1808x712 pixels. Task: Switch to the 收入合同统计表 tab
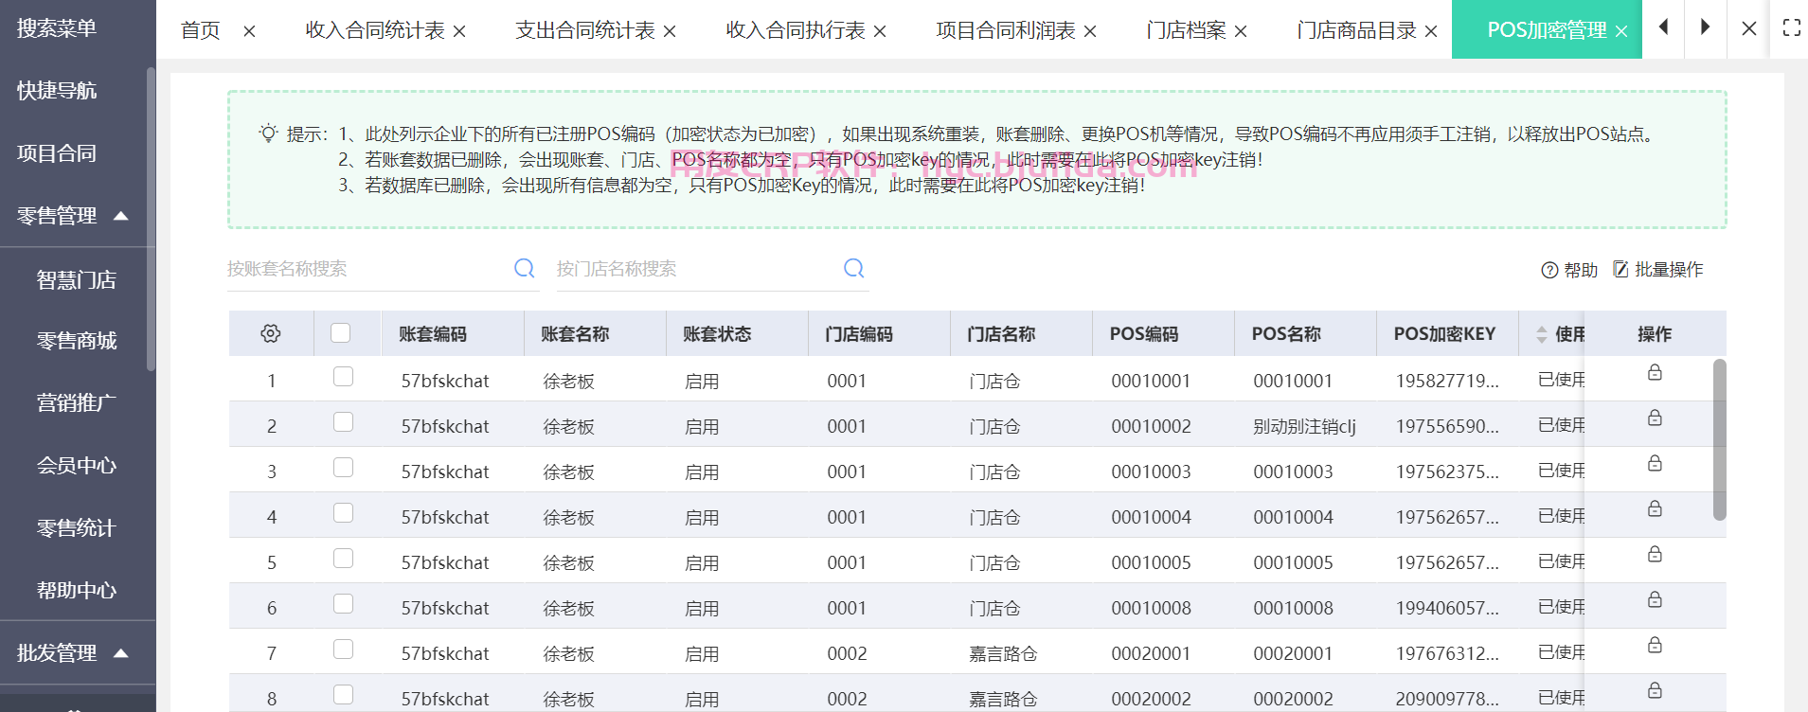[375, 30]
